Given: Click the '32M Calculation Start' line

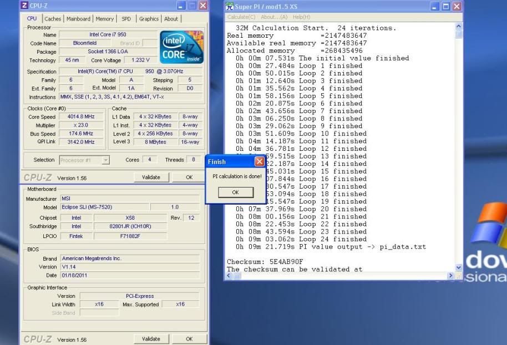Looking at the screenshot, I should click(316, 28).
